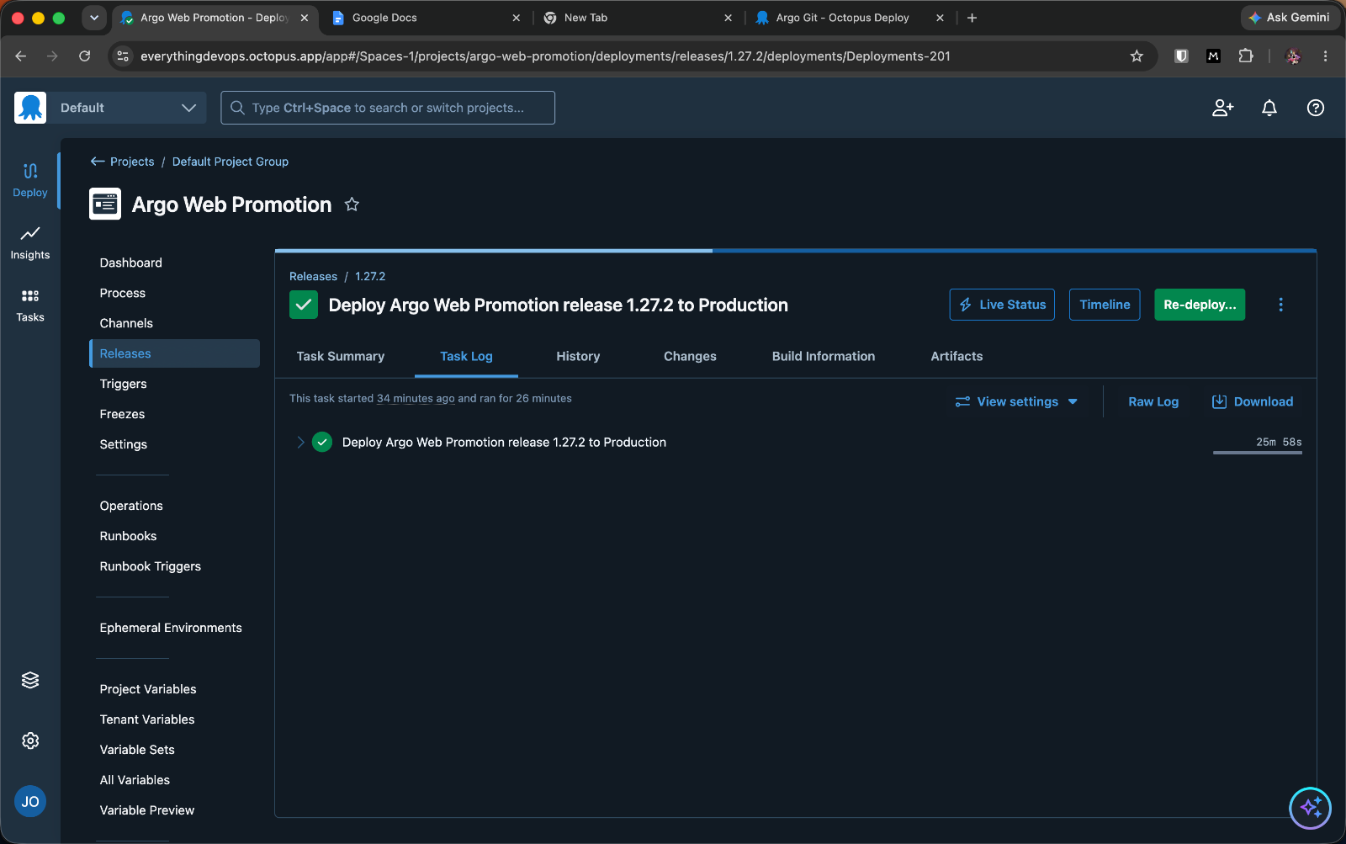Viewport: 1346px width, 844px height.
Task: Launch the AI assistant sparkle button
Action: coord(1310,808)
